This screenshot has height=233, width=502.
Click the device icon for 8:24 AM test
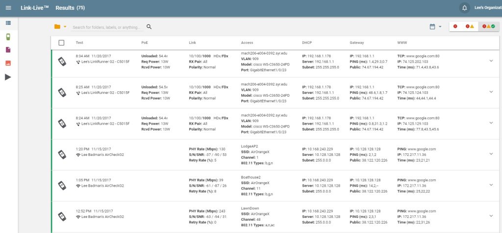(62, 124)
